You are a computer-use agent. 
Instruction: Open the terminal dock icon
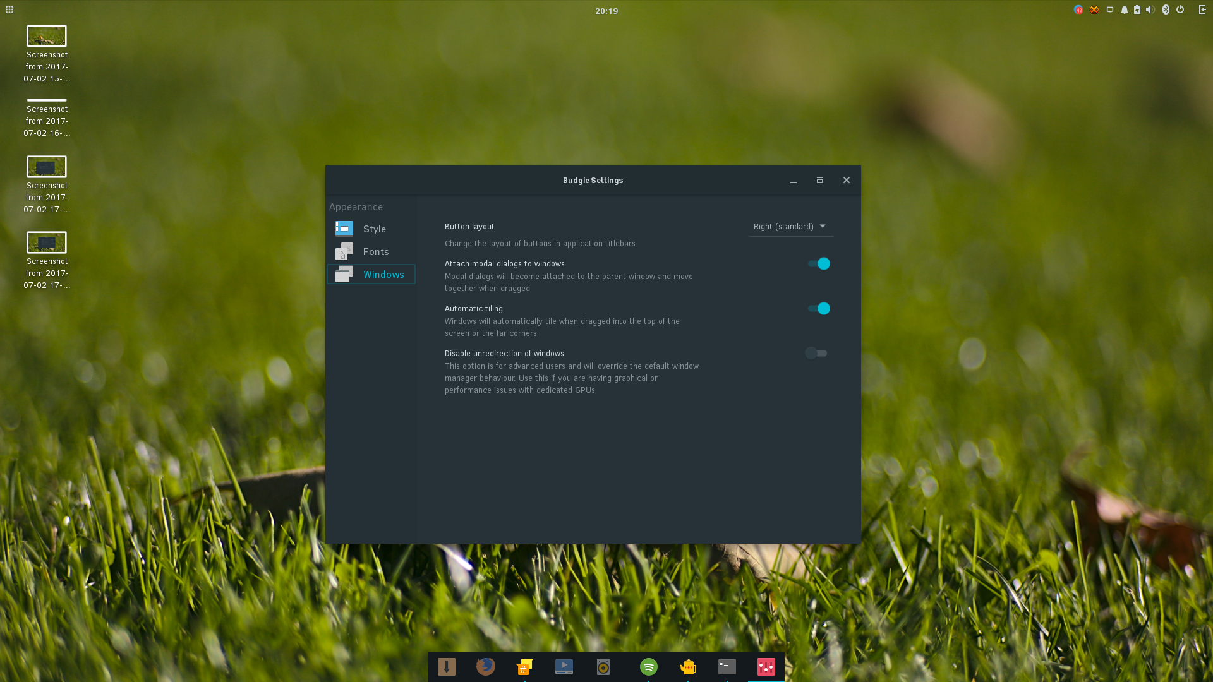click(727, 667)
